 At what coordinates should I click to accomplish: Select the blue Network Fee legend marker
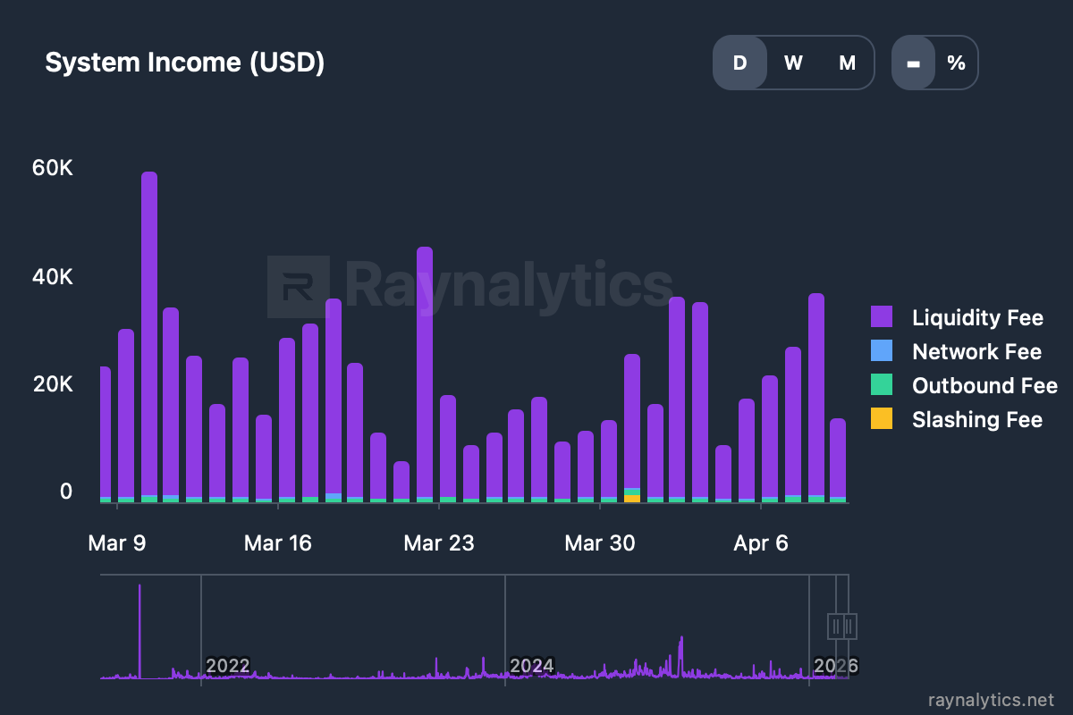point(883,351)
